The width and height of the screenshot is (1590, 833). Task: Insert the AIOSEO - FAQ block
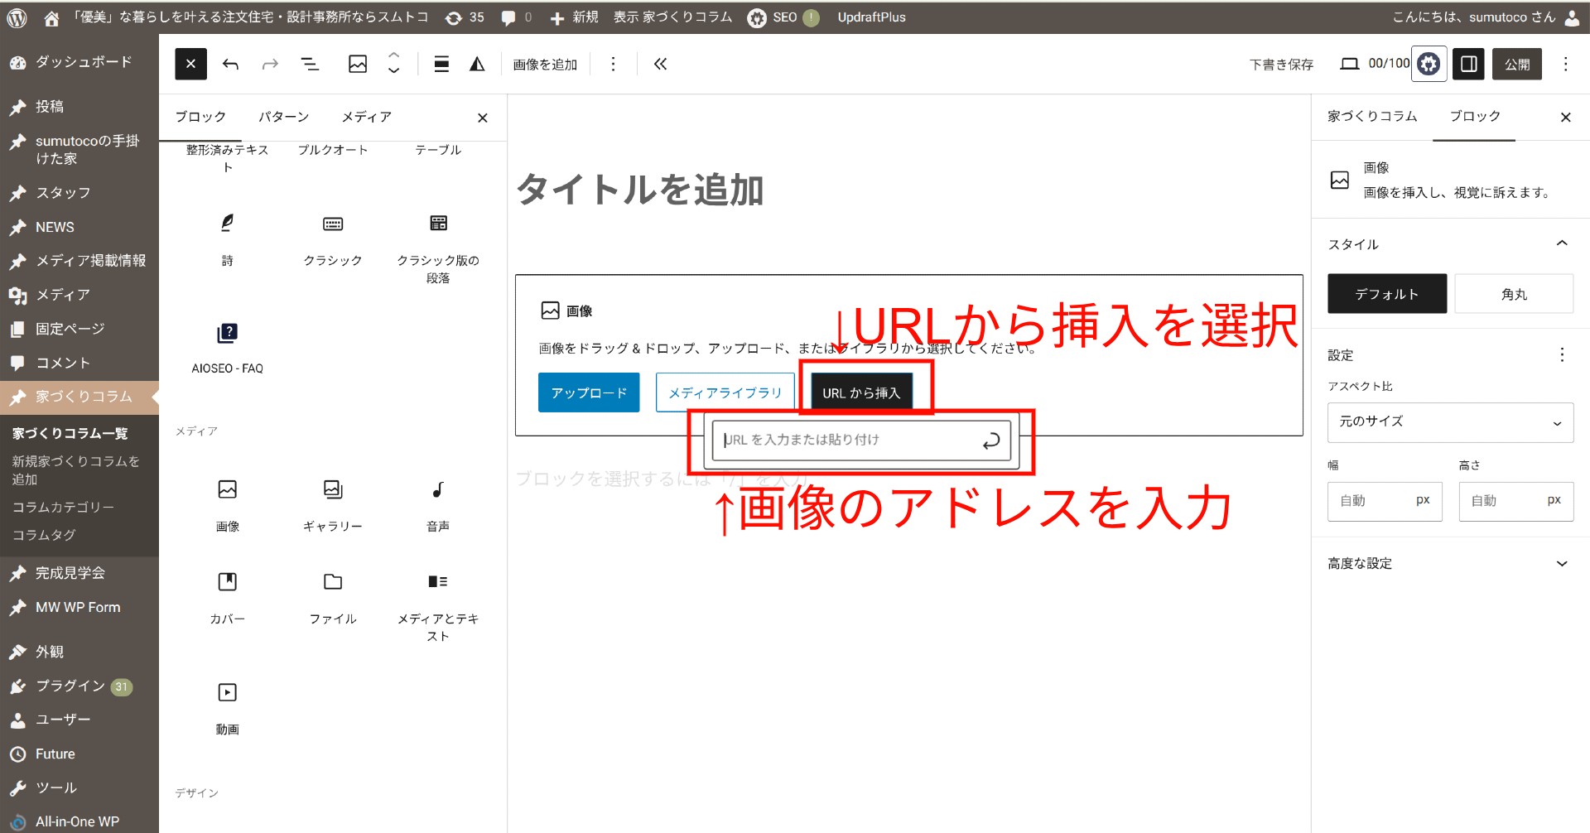coord(227,334)
